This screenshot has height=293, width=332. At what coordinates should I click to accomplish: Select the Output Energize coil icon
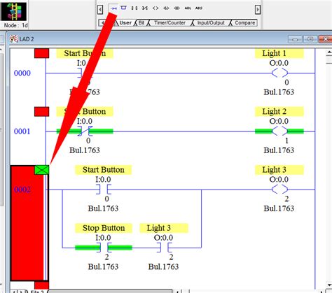[x=155, y=8]
